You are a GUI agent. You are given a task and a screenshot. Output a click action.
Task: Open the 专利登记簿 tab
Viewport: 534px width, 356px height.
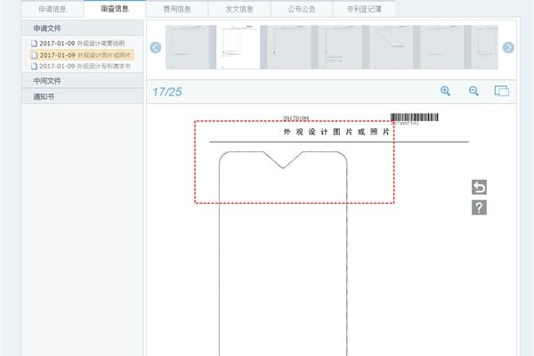point(364,9)
